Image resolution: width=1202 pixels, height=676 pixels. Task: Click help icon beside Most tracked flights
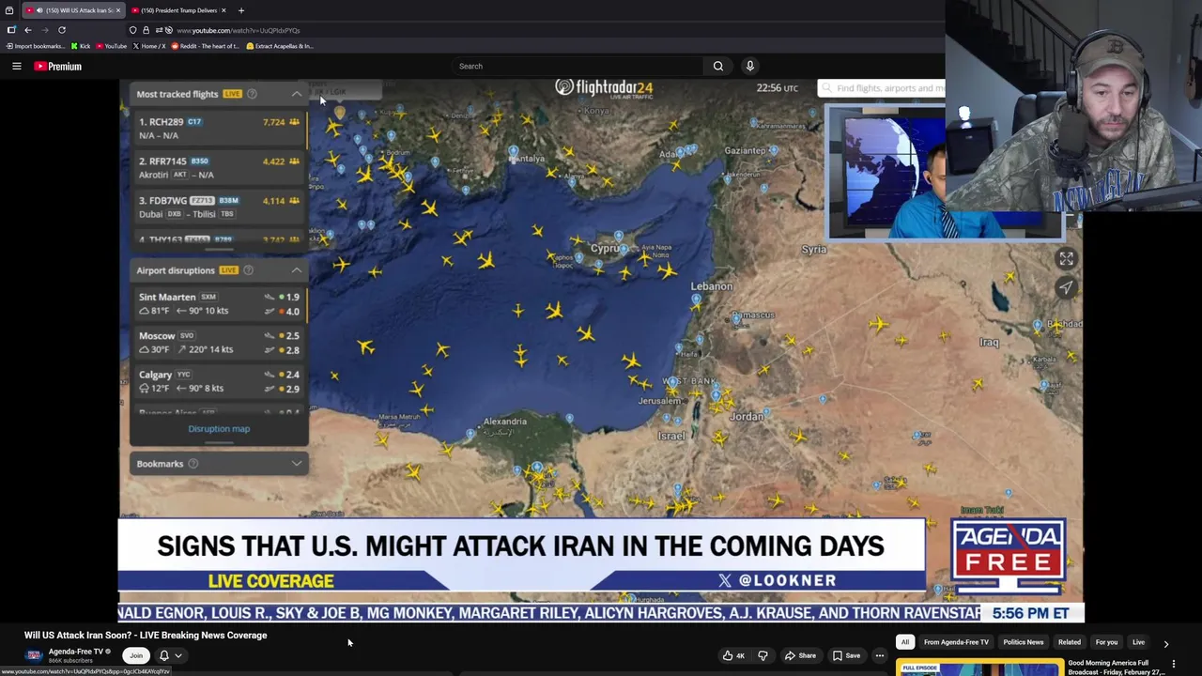(x=252, y=94)
